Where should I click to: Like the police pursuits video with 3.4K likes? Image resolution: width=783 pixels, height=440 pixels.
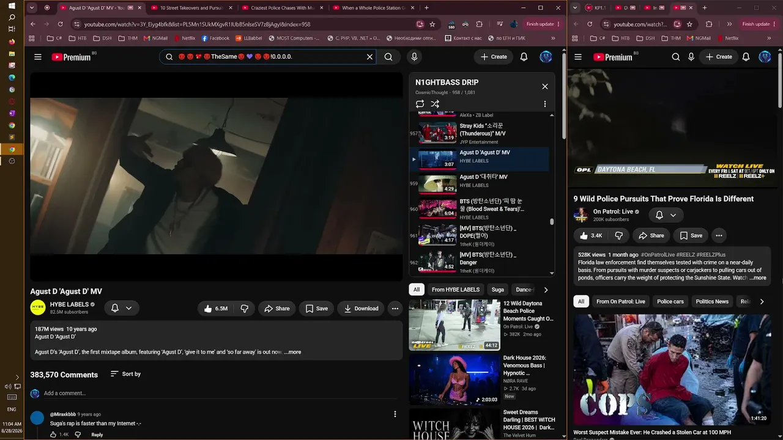point(591,235)
